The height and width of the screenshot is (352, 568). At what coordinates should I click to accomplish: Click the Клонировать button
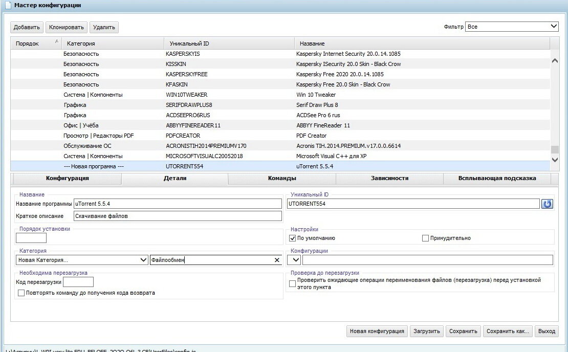tap(67, 27)
